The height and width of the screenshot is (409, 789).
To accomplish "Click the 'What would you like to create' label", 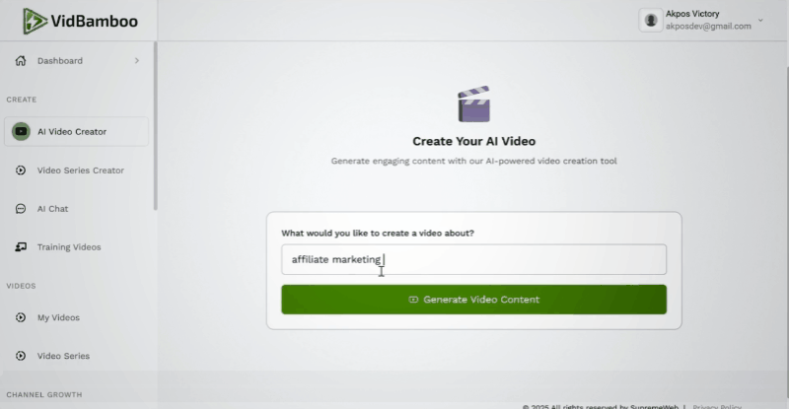I will (378, 233).
